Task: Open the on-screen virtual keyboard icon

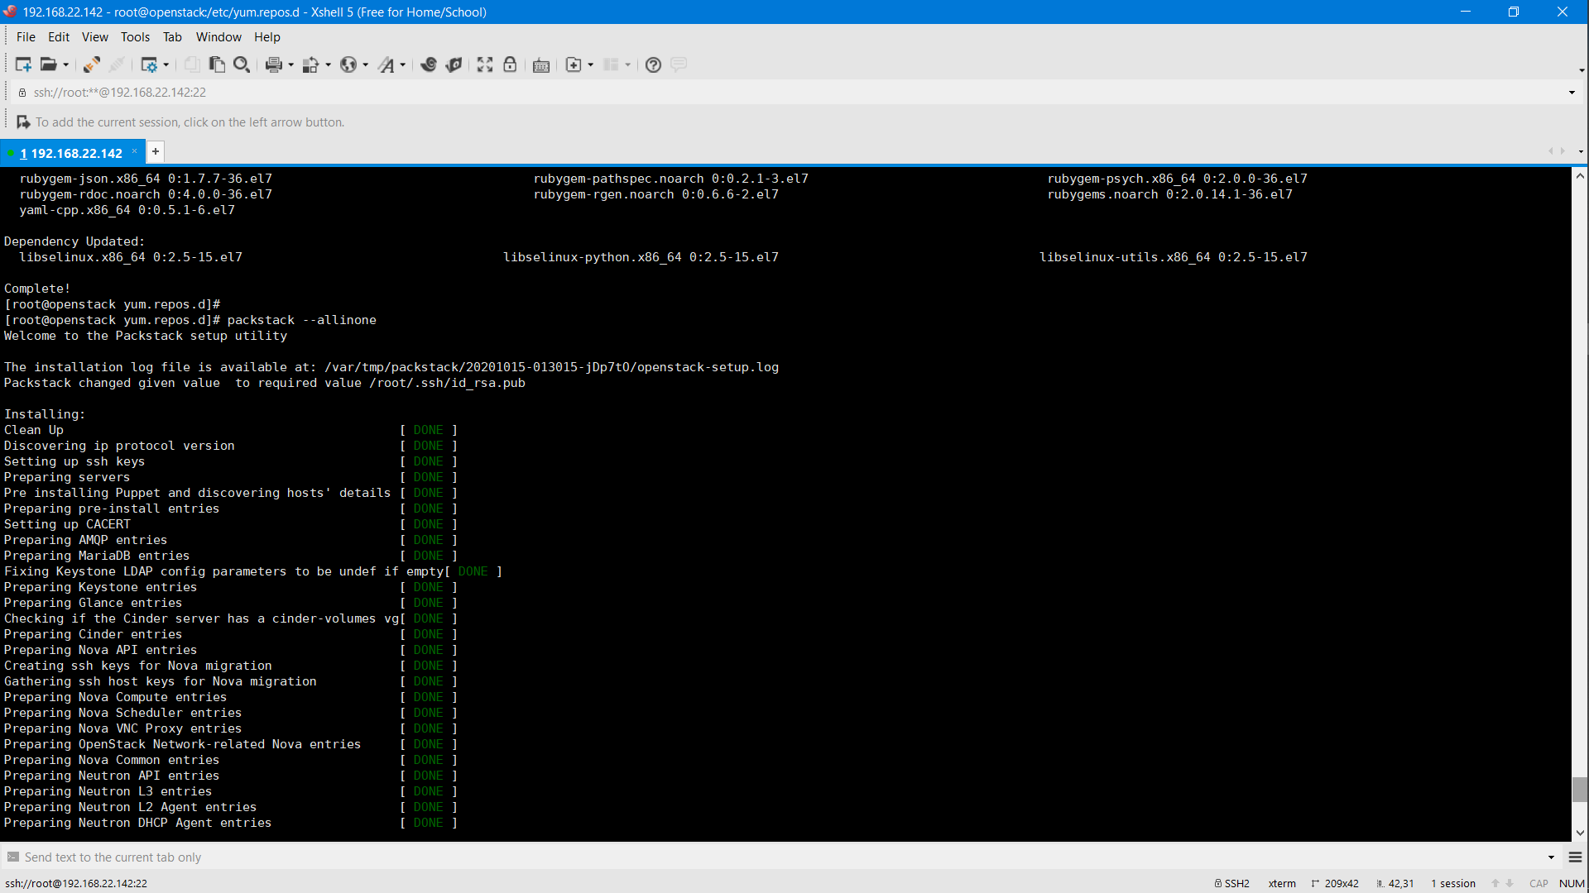Action: 540,64
